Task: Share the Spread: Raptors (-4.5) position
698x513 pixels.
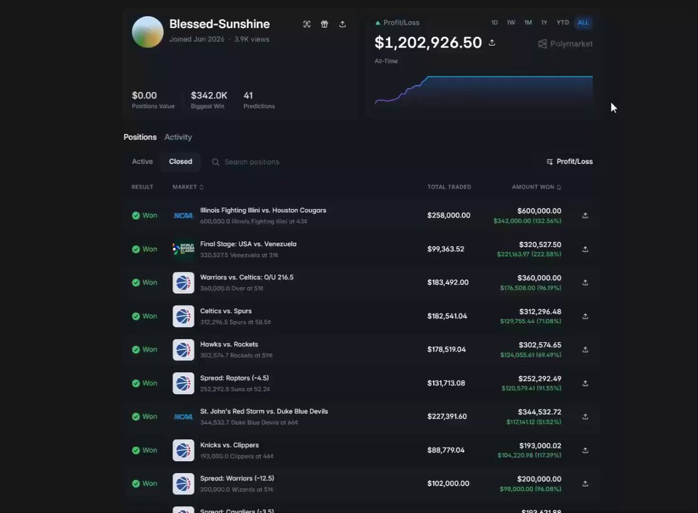Action: [x=585, y=383]
